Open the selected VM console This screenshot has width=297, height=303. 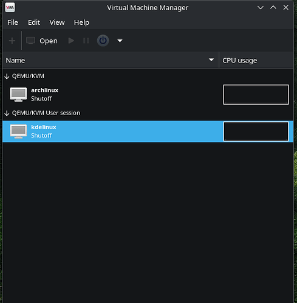(x=42, y=41)
